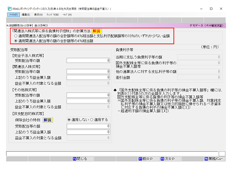Click 受取配当等の額 field under 完全子法人株式等
Screen dimensions: 252x180
pyautogui.click(x=88, y=61)
